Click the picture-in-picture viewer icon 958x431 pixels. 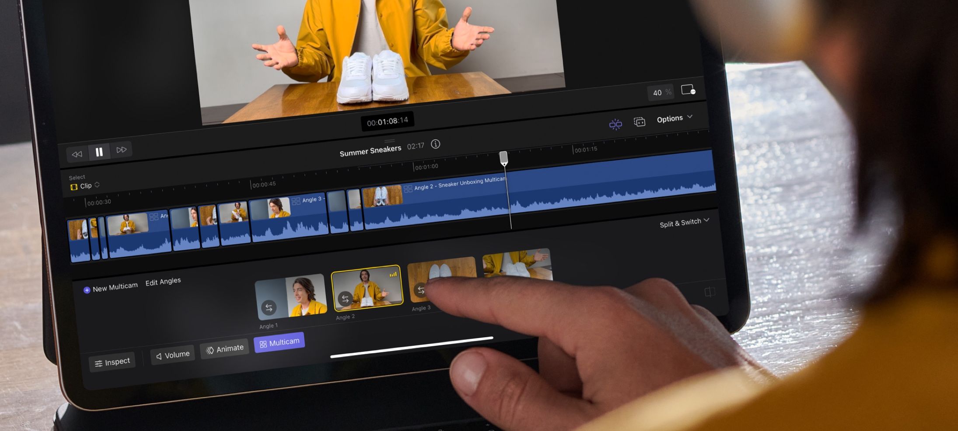click(x=688, y=90)
